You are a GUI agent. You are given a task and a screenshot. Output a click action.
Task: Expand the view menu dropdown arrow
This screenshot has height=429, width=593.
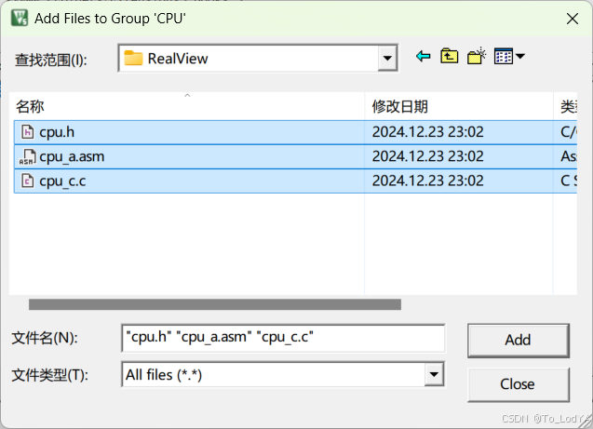click(x=520, y=57)
